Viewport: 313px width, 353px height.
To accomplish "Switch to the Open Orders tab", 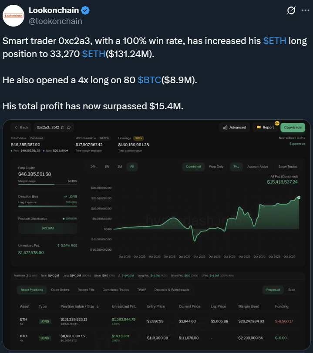I will coord(60,289).
